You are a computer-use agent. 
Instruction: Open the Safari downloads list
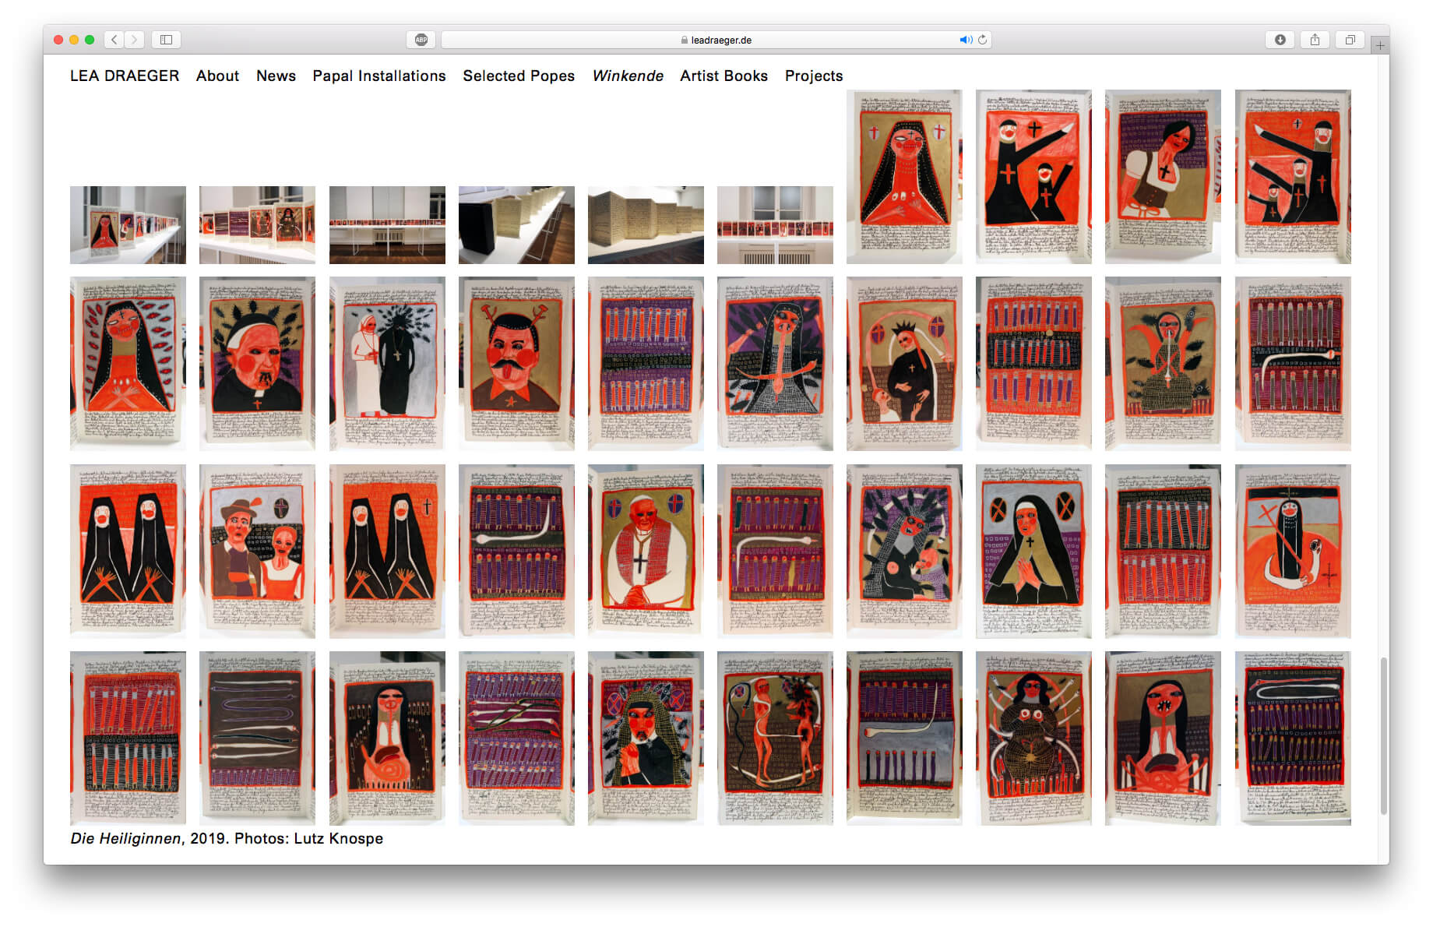click(1280, 40)
